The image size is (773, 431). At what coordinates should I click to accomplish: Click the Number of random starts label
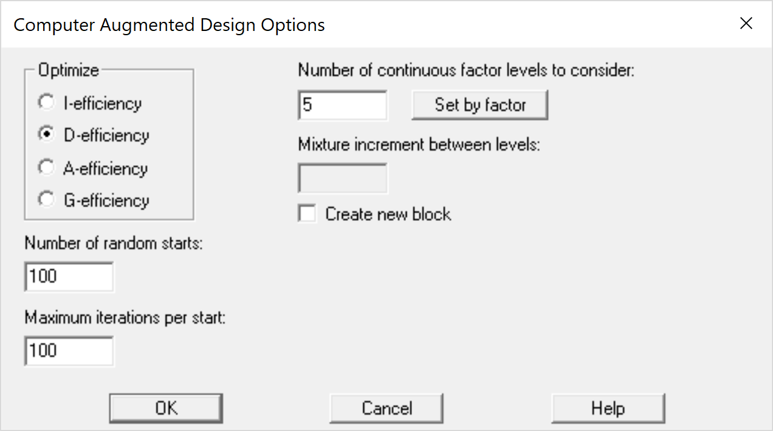[114, 243]
